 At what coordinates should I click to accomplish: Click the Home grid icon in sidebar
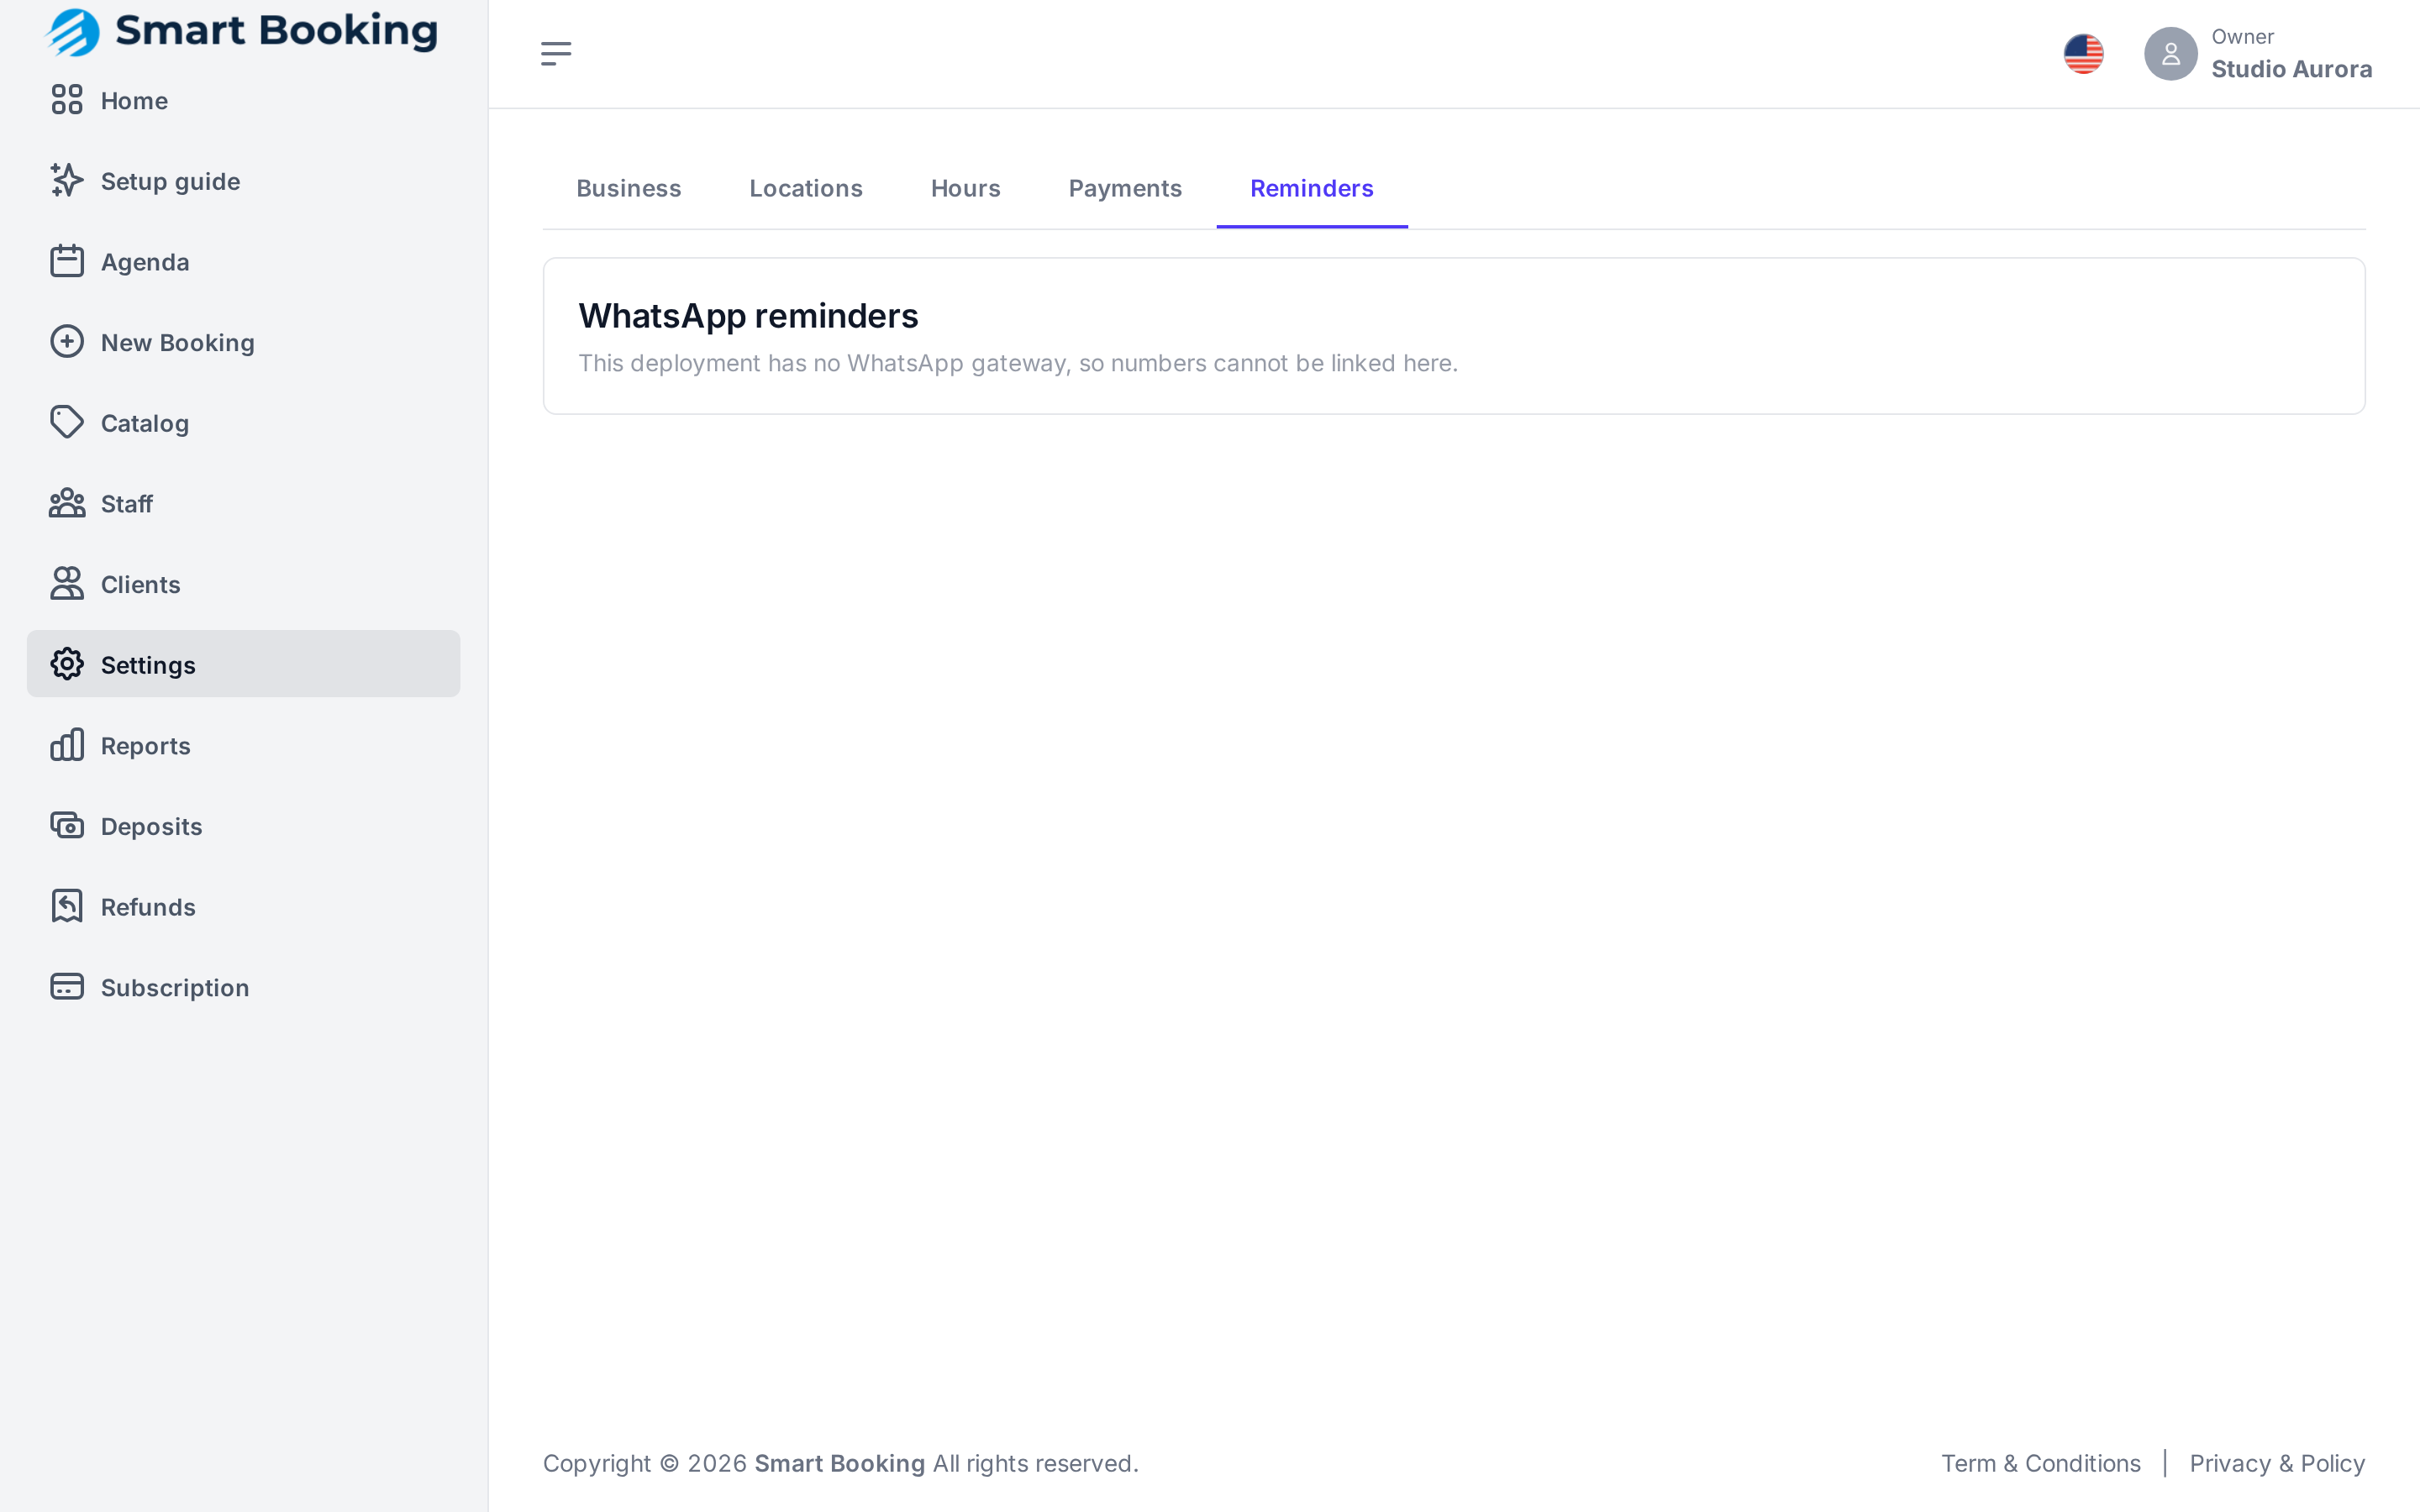point(67,100)
